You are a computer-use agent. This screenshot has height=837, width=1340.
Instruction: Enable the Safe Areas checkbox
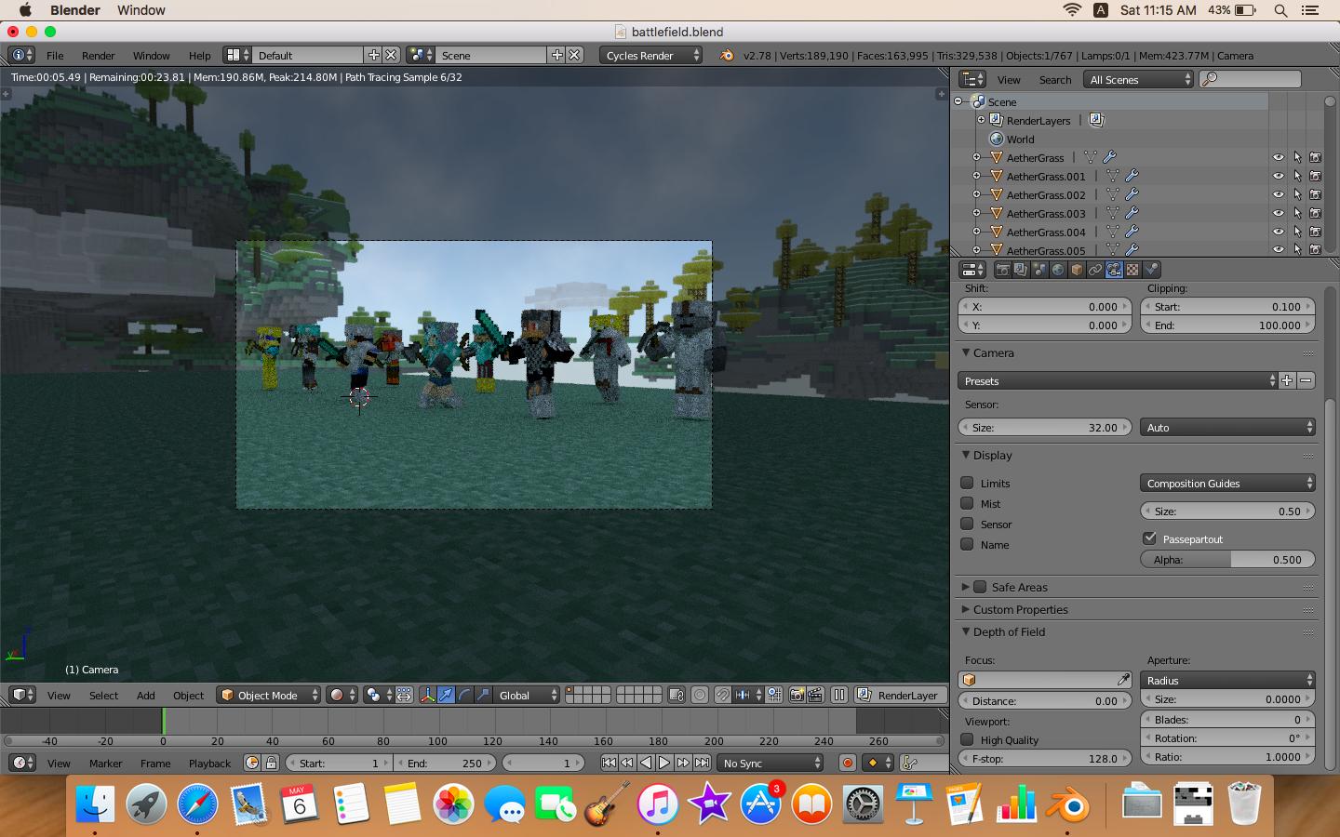[980, 587]
